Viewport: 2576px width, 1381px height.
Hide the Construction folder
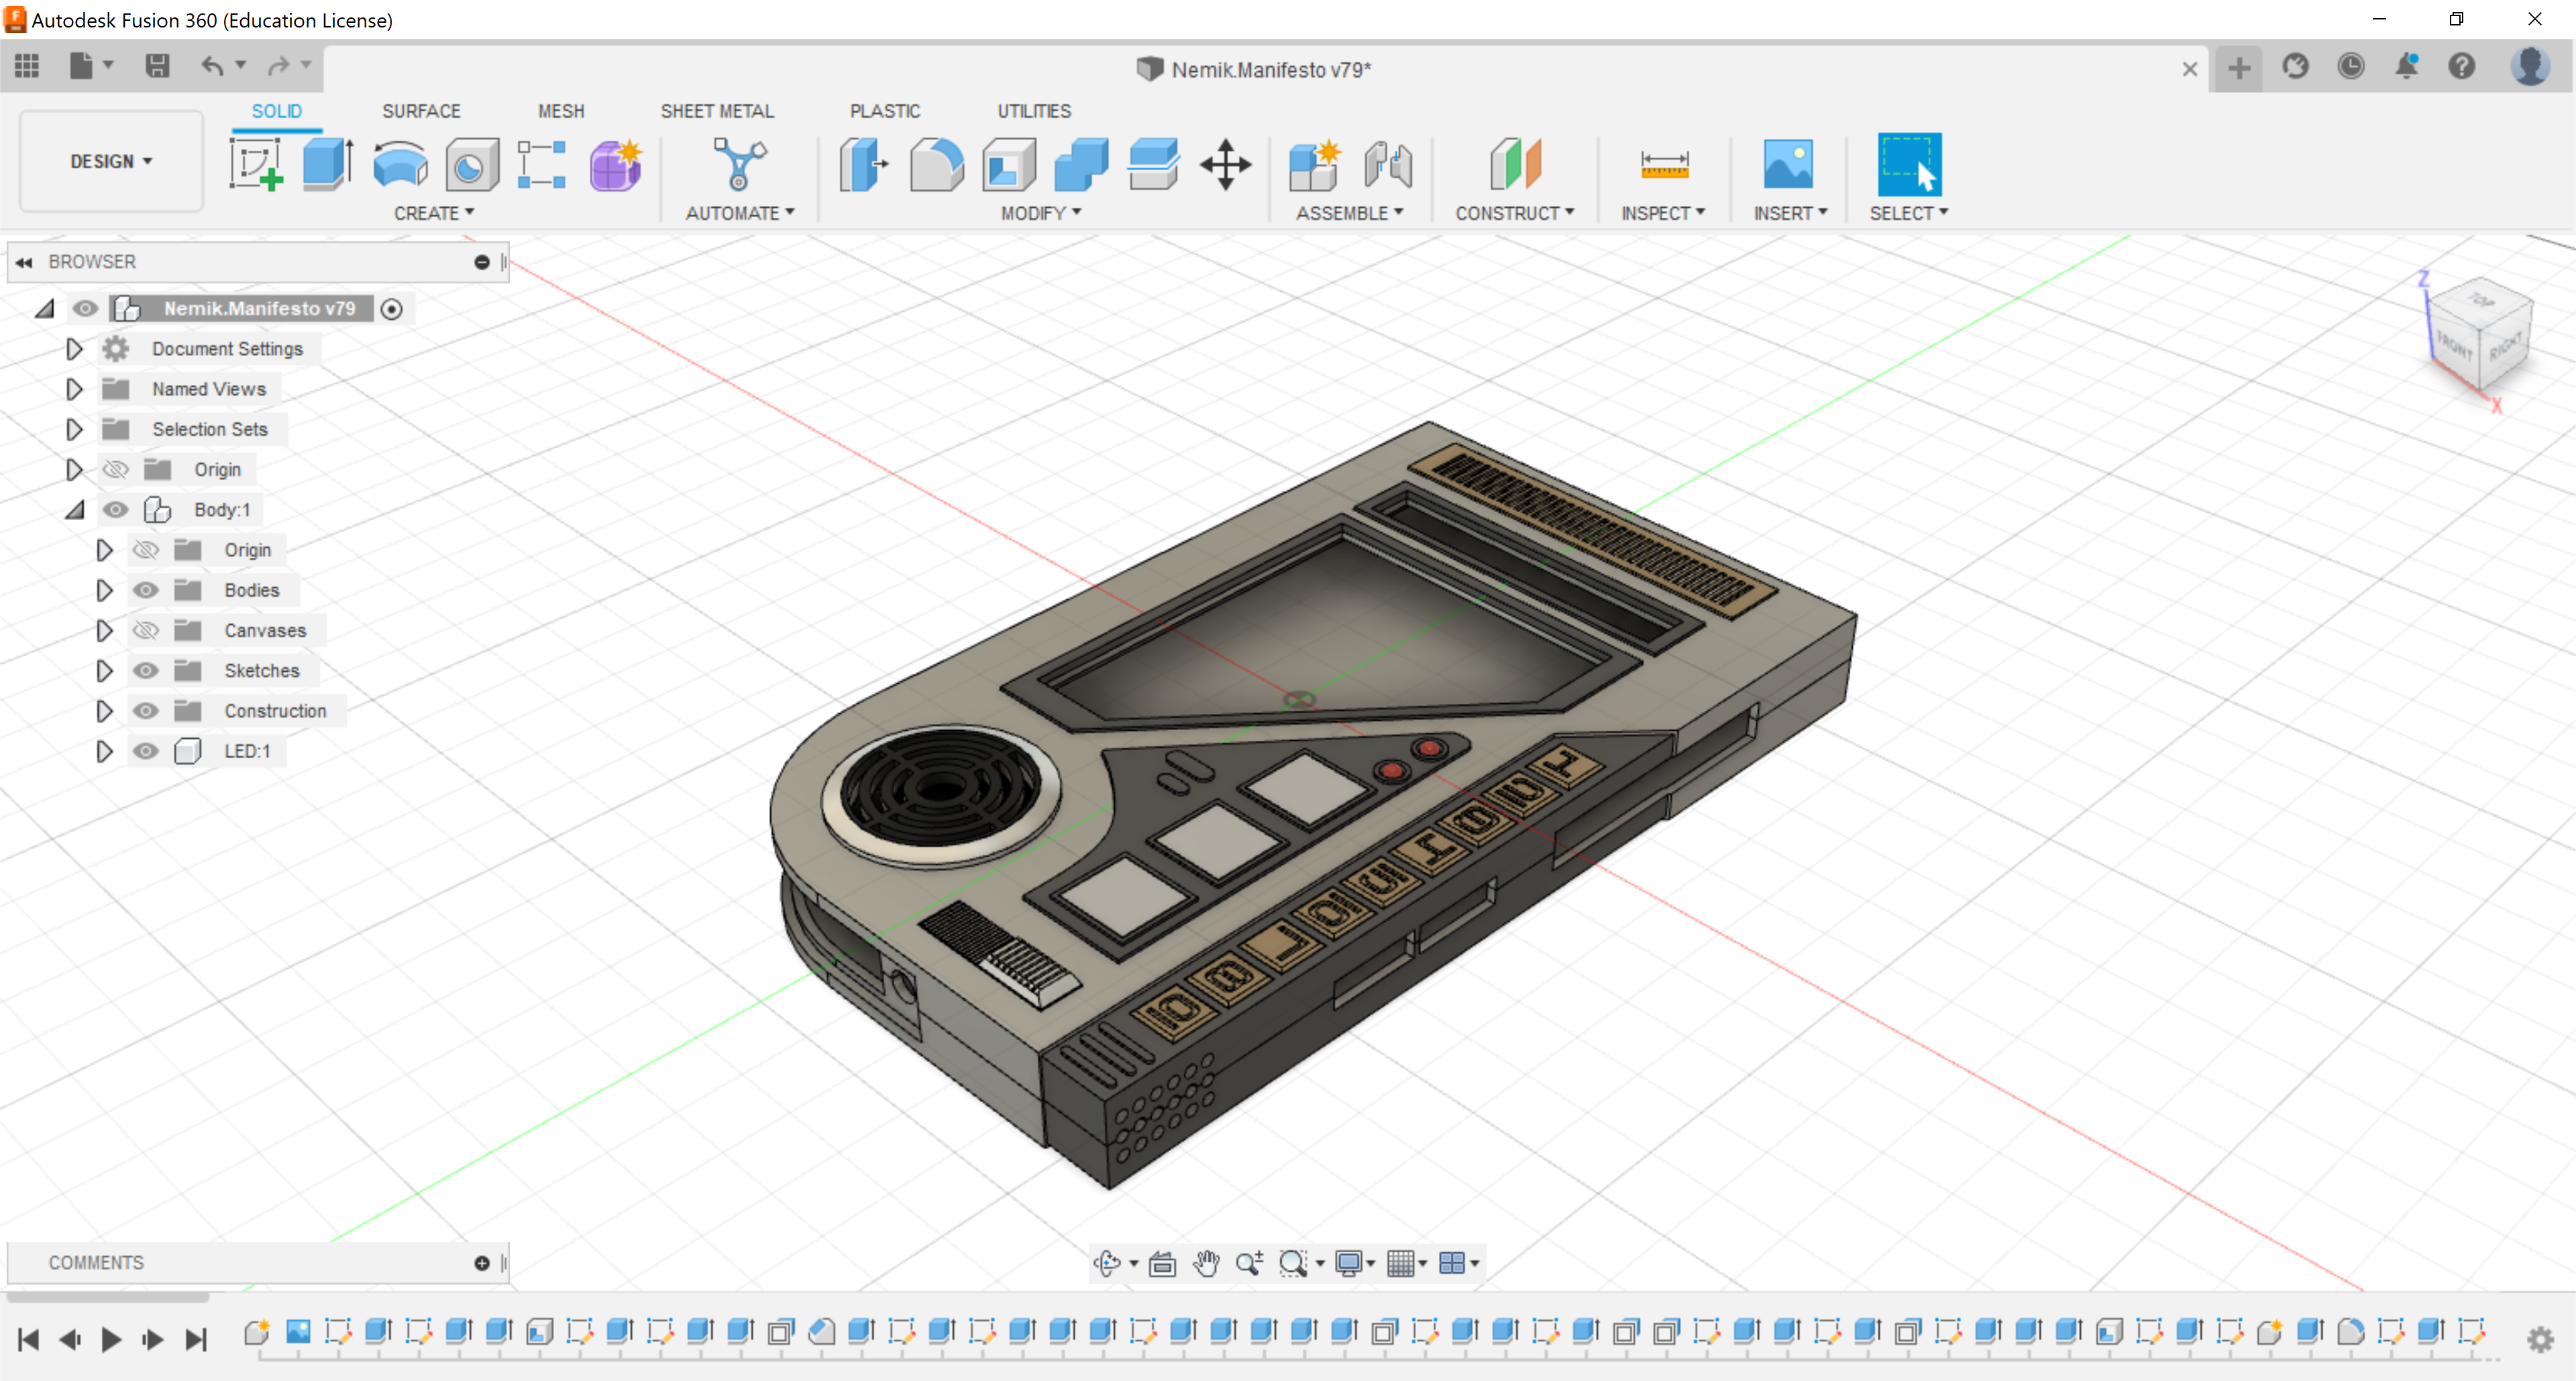[146, 711]
